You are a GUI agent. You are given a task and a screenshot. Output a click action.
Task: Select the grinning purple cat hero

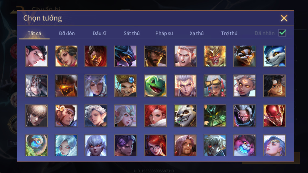[245, 146]
